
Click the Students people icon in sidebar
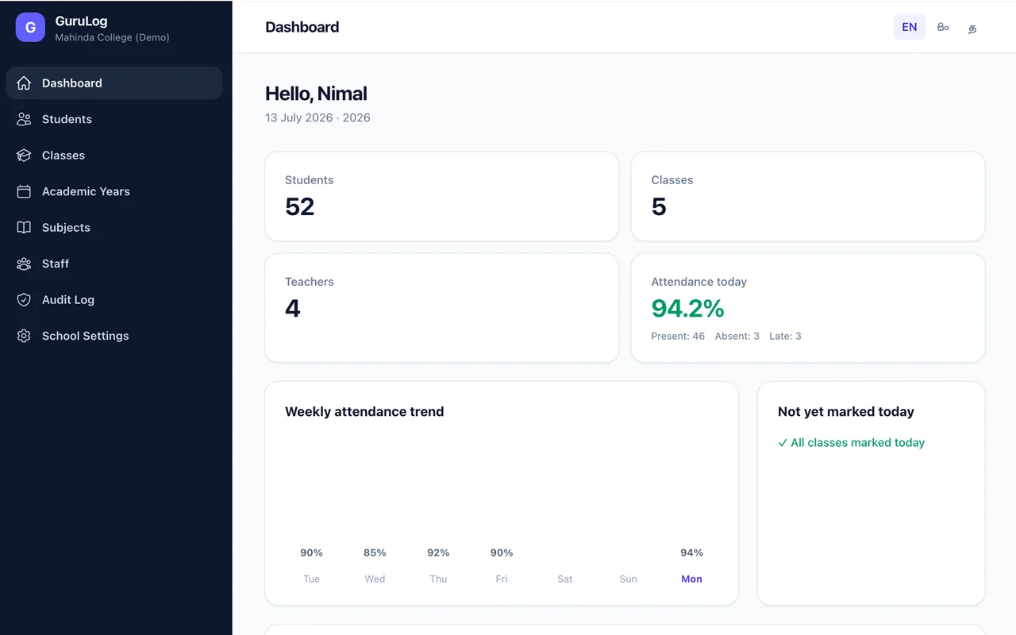click(x=24, y=119)
